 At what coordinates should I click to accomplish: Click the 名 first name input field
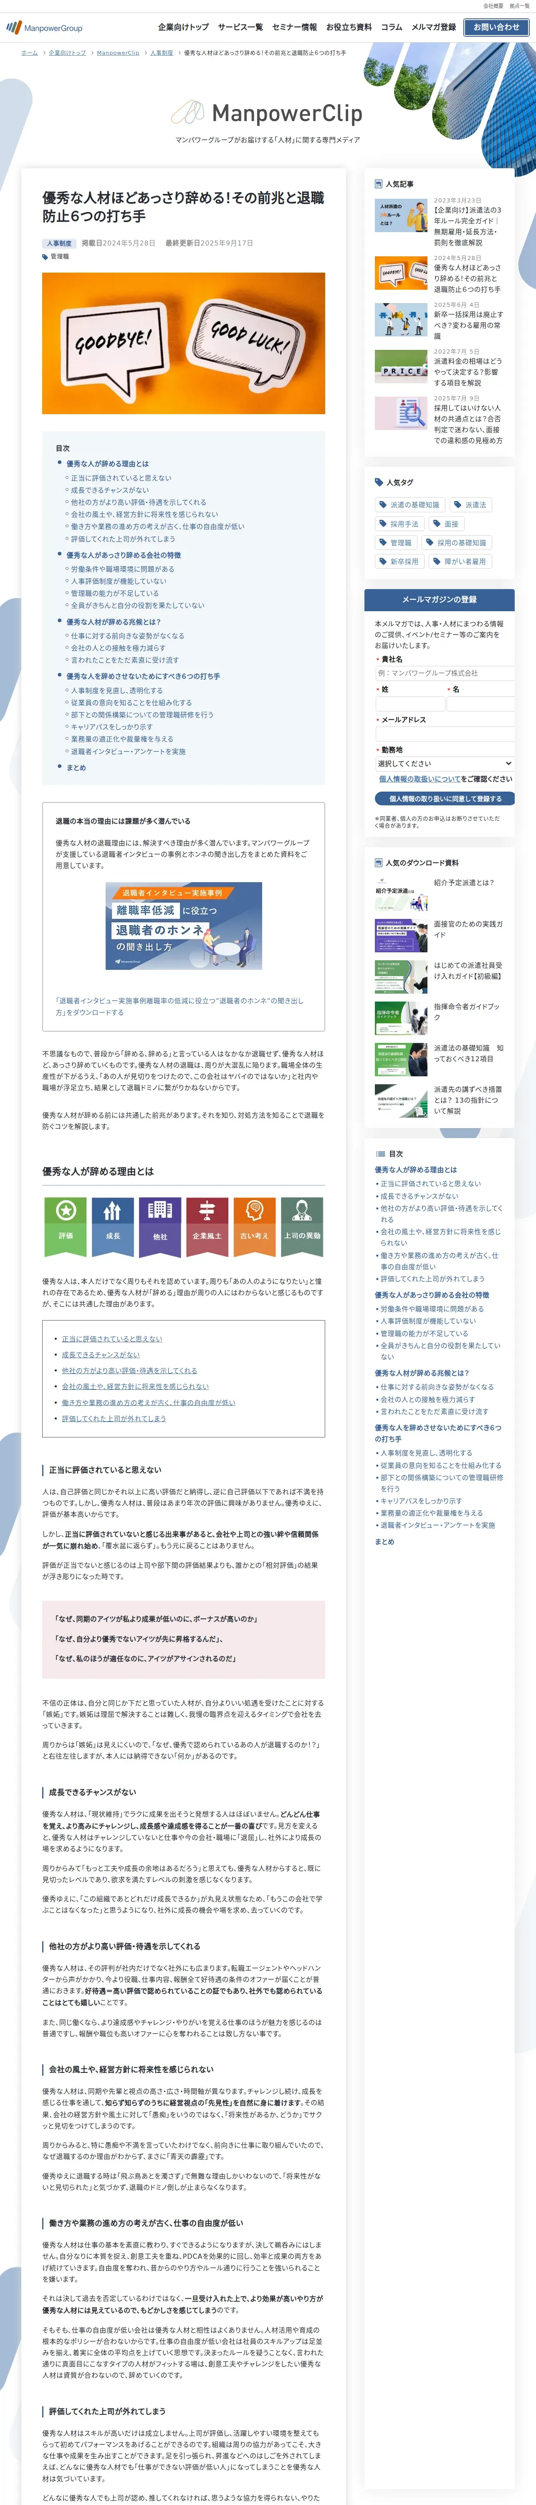480,703
